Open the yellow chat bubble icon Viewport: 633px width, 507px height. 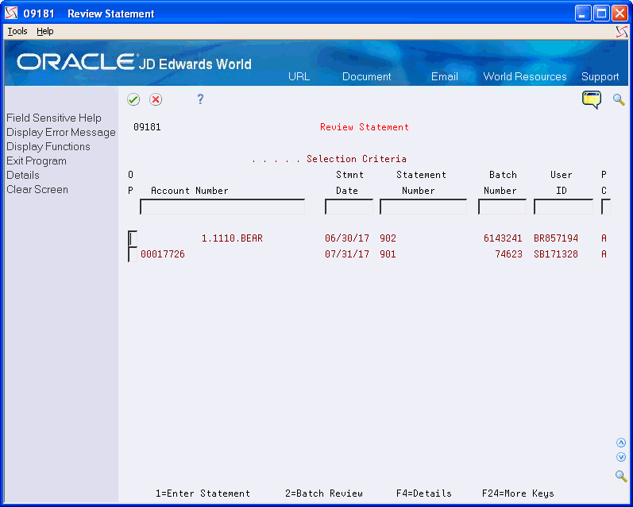(x=592, y=99)
